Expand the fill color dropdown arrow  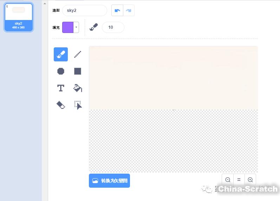76,27
